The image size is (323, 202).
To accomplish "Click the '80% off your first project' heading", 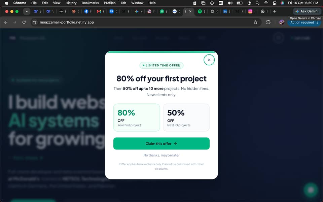I will tap(161, 78).
